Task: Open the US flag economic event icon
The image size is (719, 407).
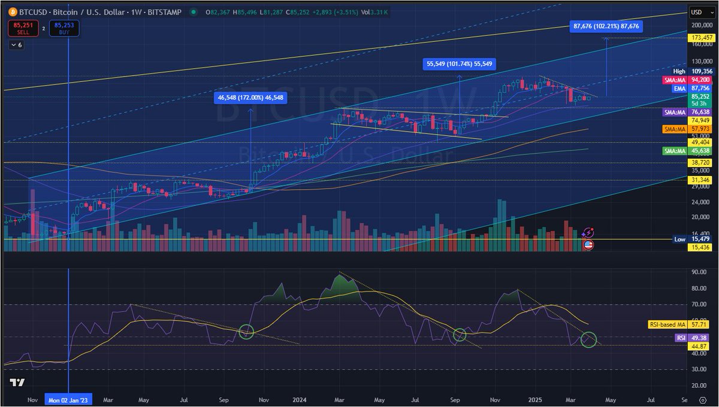Action: [x=588, y=244]
